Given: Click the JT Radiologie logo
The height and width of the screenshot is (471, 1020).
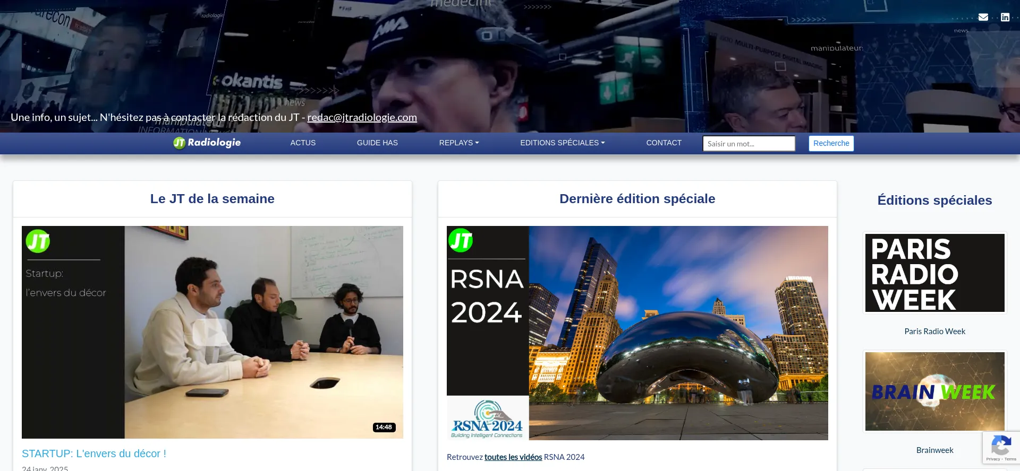Looking at the screenshot, I should pyautogui.click(x=207, y=143).
